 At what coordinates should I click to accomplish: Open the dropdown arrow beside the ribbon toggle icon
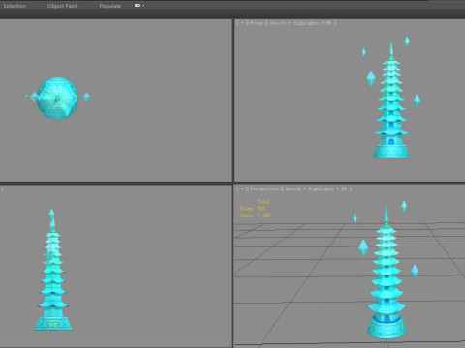pyautogui.click(x=143, y=5)
